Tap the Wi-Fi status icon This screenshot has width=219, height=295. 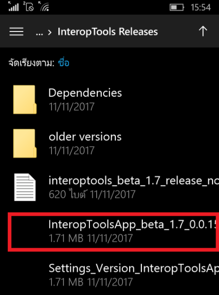click(44, 6)
